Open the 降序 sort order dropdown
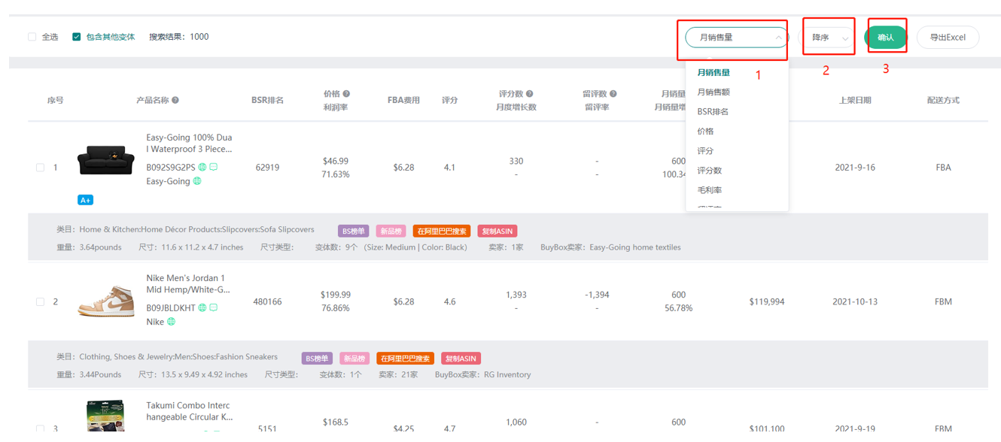The image size is (1001, 442). [827, 38]
